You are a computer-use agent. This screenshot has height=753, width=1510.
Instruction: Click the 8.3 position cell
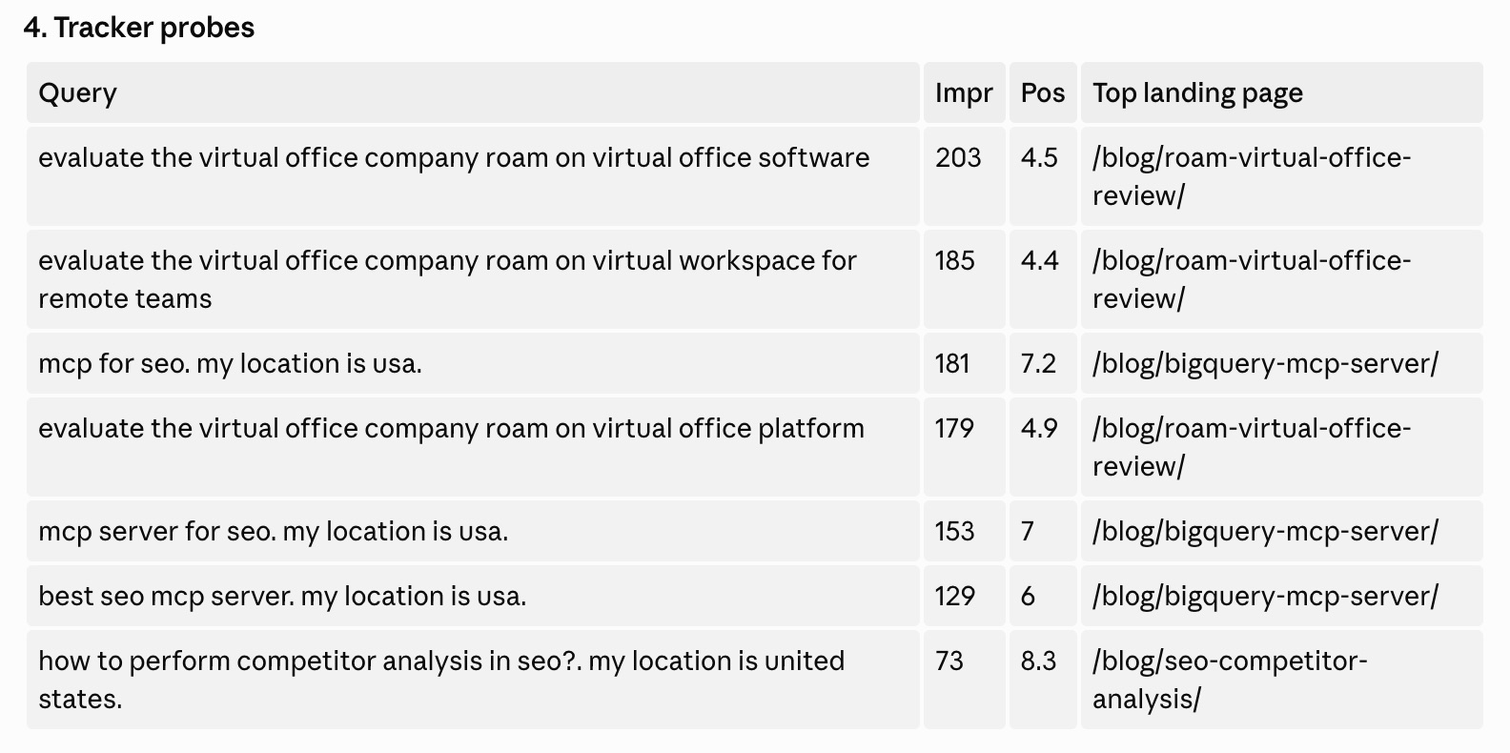[1038, 661]
